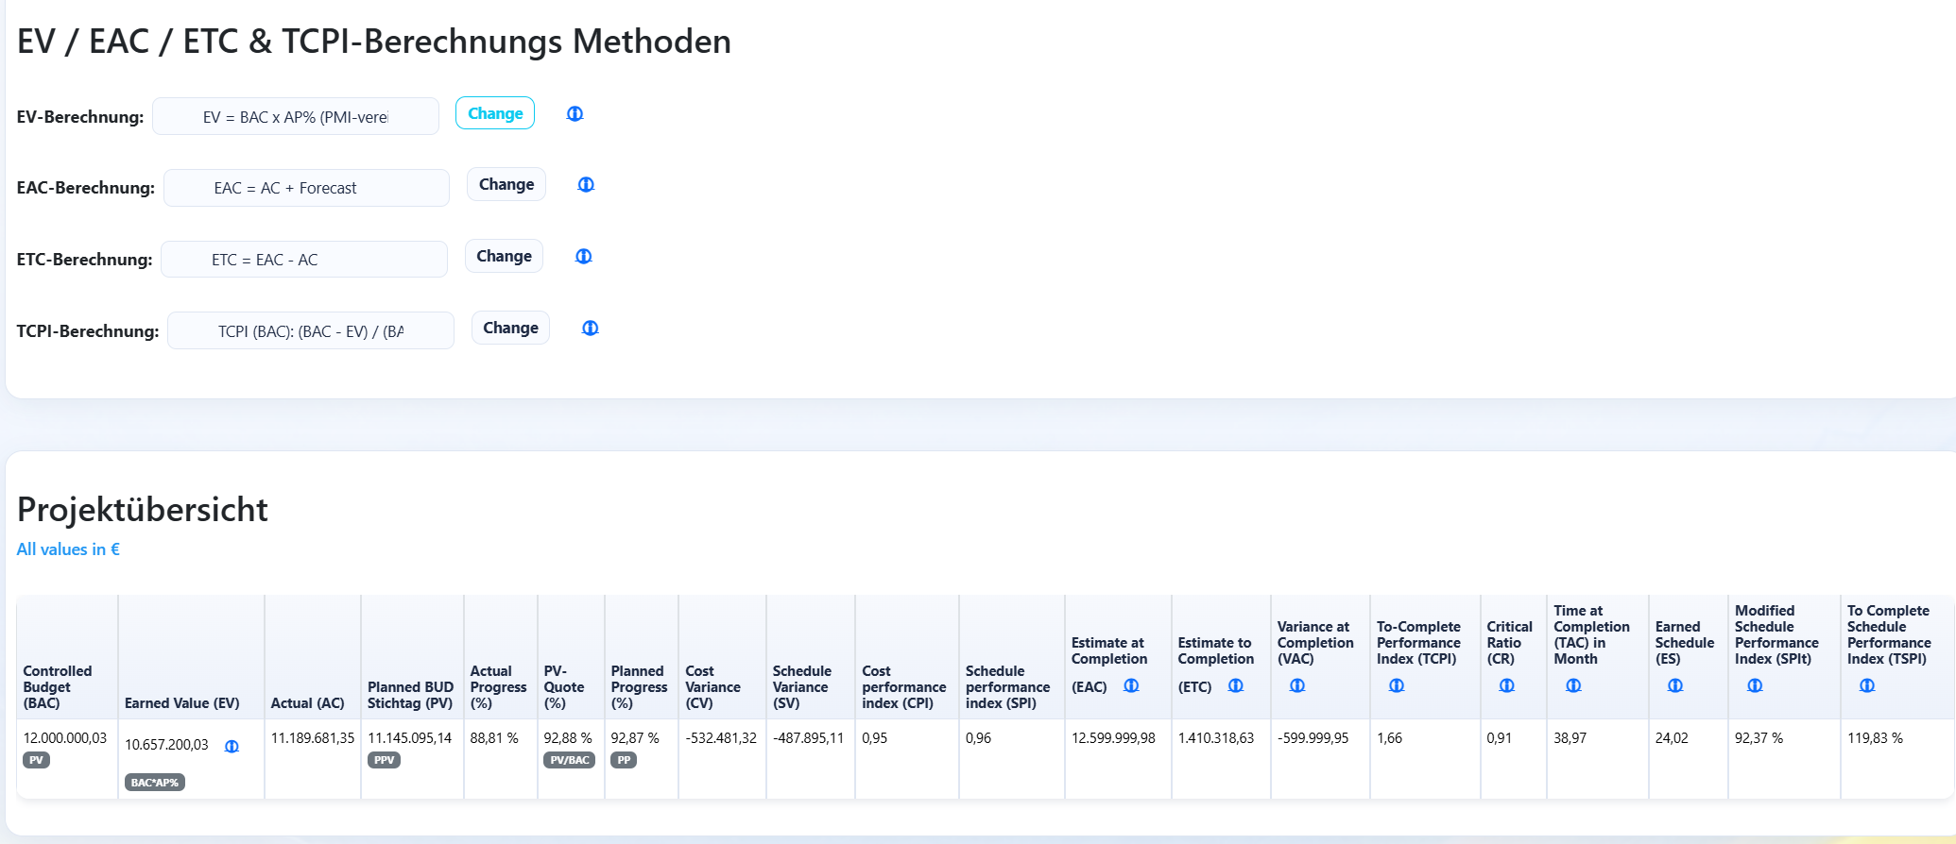Click info icon under Critical Ratio (CR)
1956x844 pixels.
tap(1507, 685)
